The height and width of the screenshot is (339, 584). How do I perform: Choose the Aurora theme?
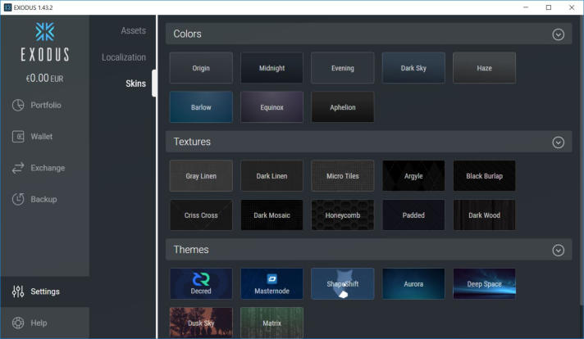[413, 283]
